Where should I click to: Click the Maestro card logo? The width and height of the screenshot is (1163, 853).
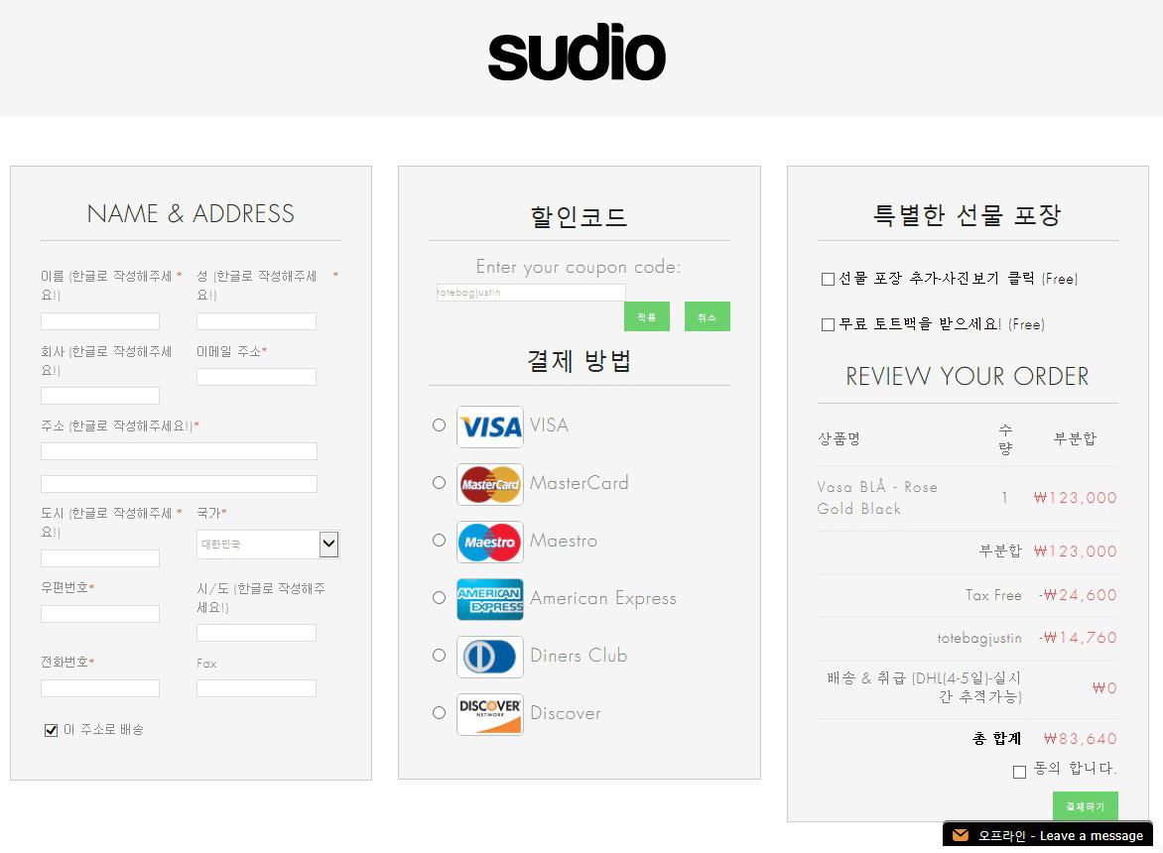(489, 542)
